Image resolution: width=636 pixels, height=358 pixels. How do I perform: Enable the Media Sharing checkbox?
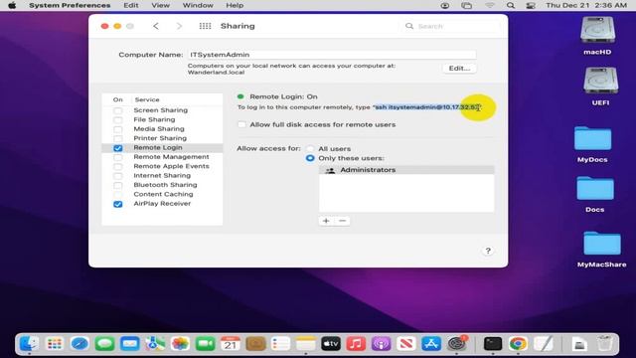[117, 129]
